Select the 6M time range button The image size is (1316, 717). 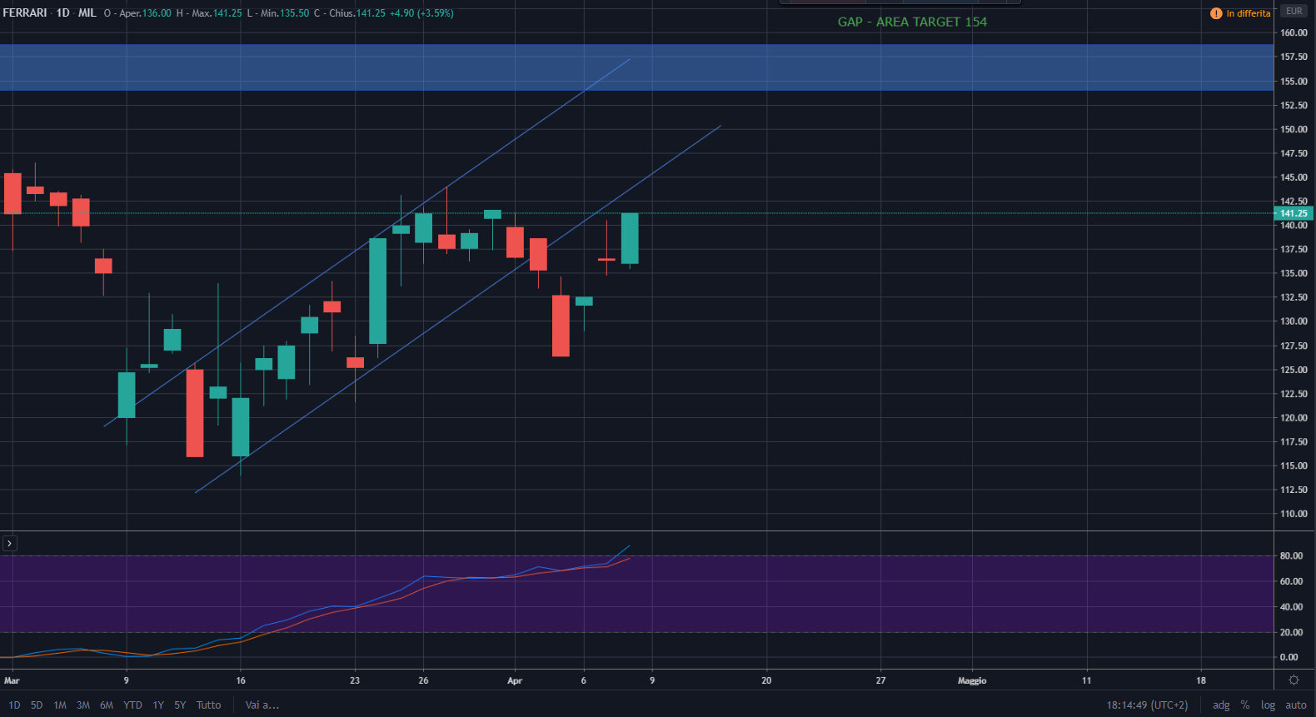107,705
